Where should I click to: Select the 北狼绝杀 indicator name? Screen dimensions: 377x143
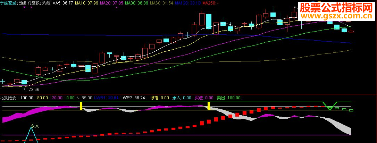tap(8, 98)
